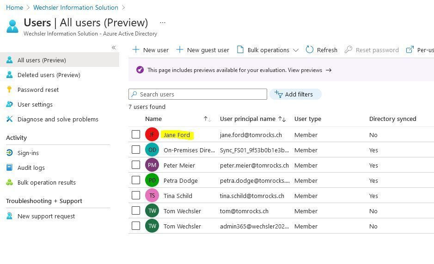This screenshot has height=264, width=434.
Task: Open the Peter Meier user link
Action: click(179, 165)
